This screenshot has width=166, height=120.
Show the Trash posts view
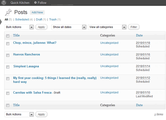point(53,20)
